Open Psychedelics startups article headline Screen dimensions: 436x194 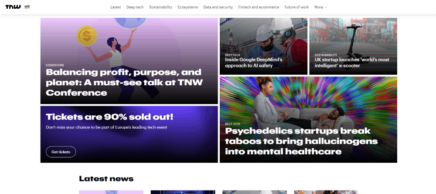301,141
